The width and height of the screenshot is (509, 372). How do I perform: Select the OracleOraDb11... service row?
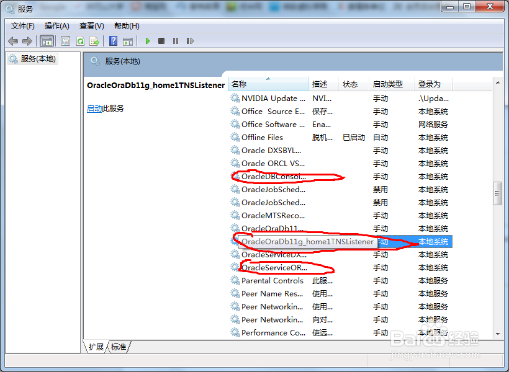[341, 228]
